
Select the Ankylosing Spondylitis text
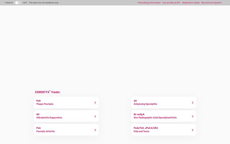[x=145, y=104]
